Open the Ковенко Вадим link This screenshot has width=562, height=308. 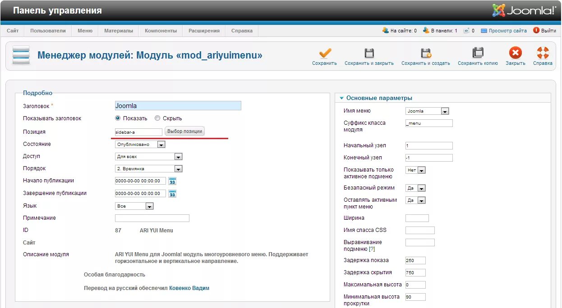tap(189, 288)
